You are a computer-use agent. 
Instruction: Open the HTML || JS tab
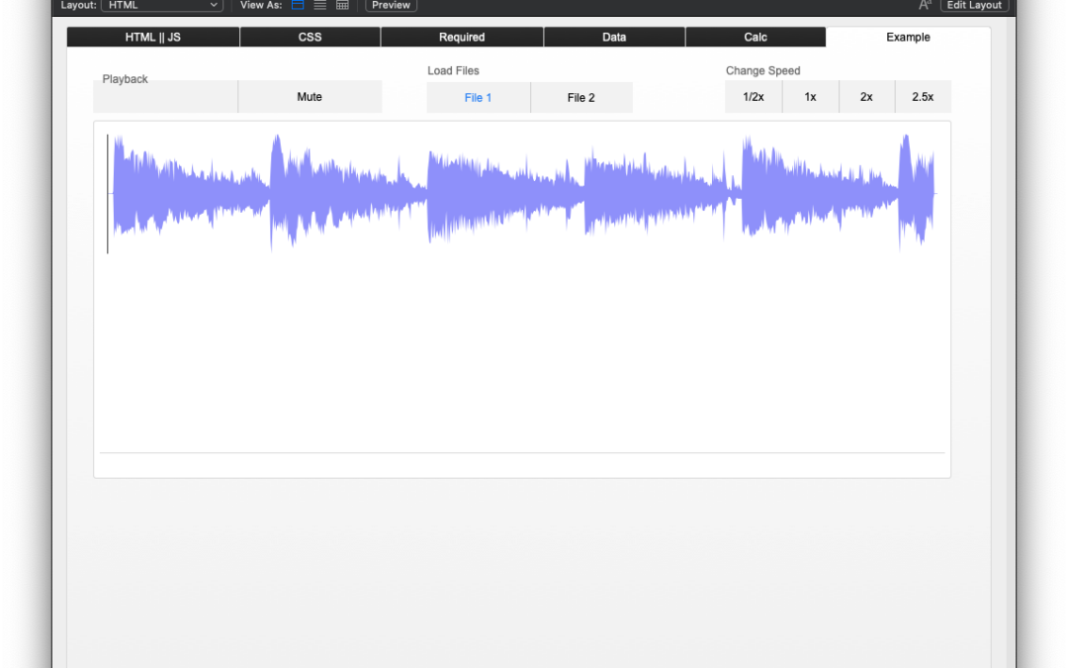coord(153,37)
